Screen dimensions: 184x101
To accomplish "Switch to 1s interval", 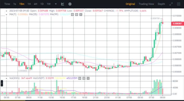I will click(x=15, y=4).
